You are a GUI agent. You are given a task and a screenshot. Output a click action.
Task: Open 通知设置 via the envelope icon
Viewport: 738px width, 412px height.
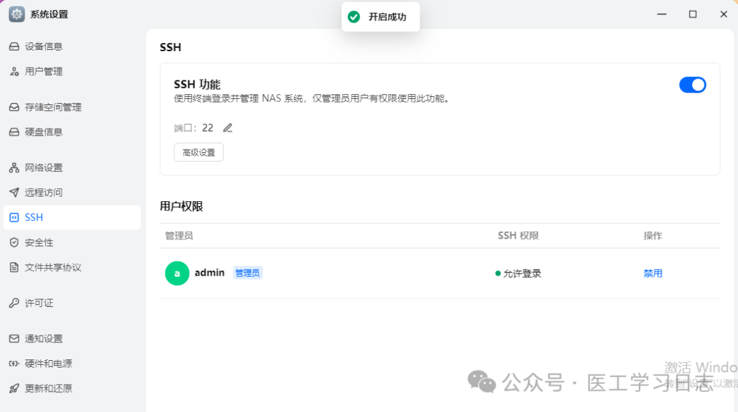[x=16, y=338]
